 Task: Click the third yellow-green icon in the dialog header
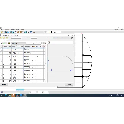[7, 38]
